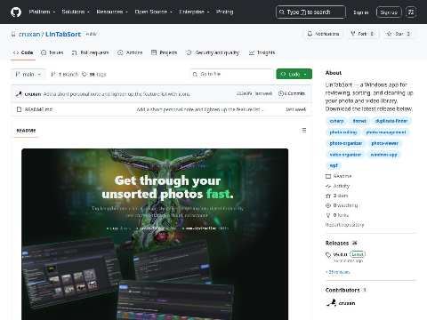427x320 pixels.
Task: Show the + 25 releases link
Action: pos(338,272)
